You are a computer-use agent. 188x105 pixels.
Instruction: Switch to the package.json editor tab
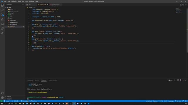[x=56, y=5]
